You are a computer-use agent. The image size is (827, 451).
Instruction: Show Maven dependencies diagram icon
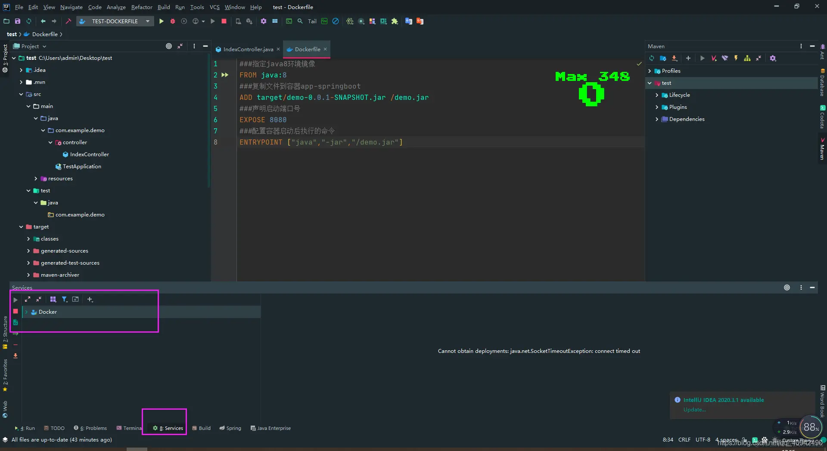[747, 58]
